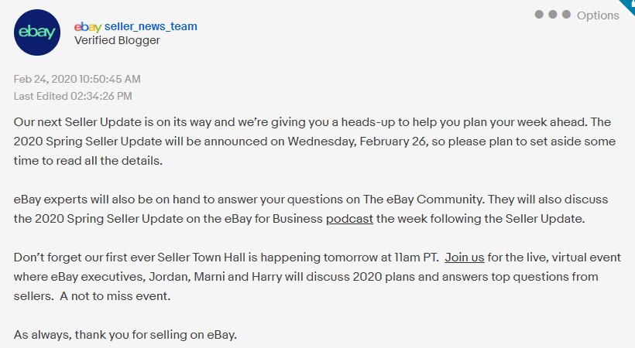Open the underlined podcast link
This screenshot has width=635, height=348.
[349, 219]
